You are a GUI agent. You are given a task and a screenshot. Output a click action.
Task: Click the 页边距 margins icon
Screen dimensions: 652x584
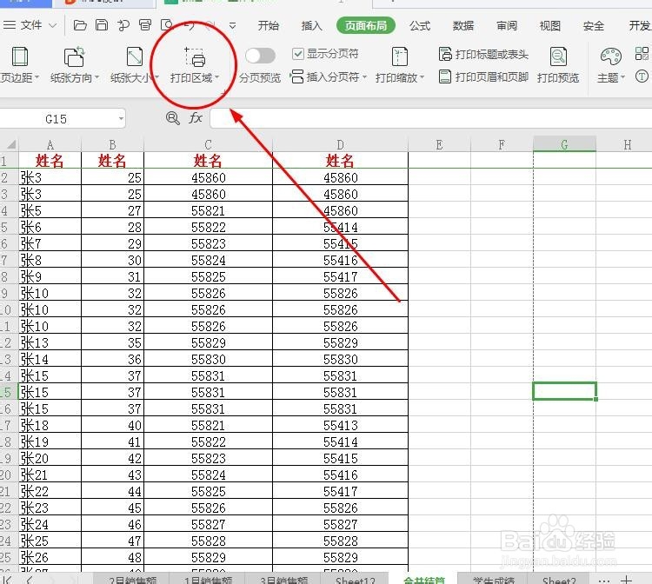click(x=19, y=56)
